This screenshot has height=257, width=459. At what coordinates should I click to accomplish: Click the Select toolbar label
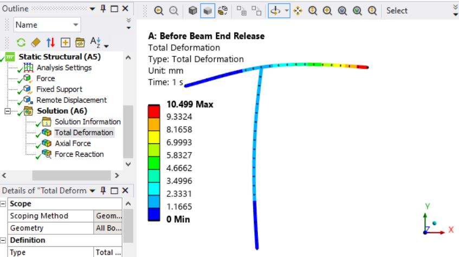[x=397, y=11]
